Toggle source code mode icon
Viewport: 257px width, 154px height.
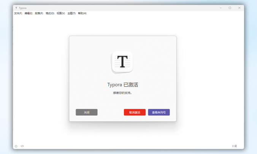point(22,146)
